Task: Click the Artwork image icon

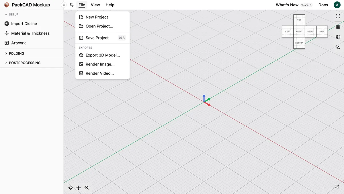Action: (x=7, y=43)
